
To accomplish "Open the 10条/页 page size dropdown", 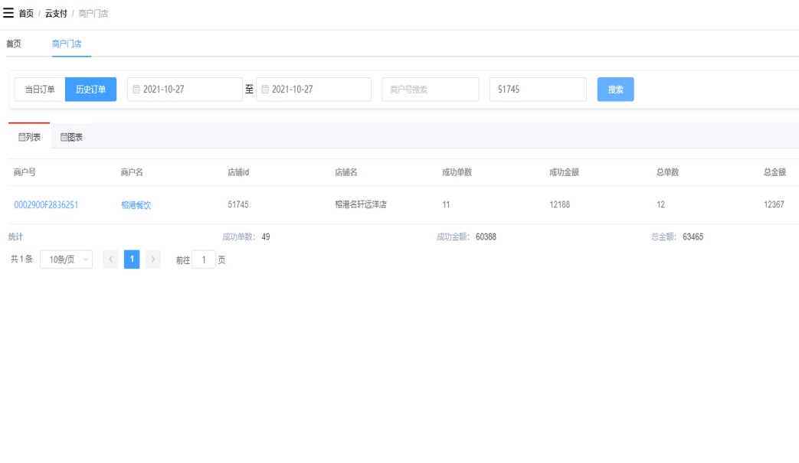I will pos(66,259).
